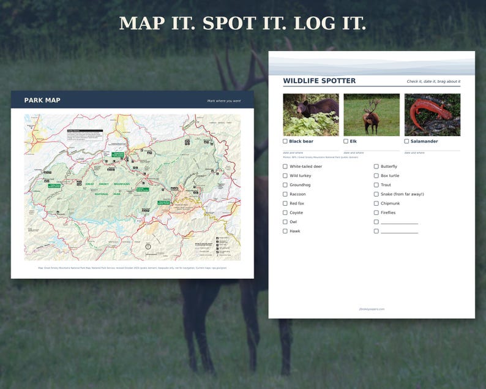Tick the Elk checkbox
The height and width of the screenshot is (389, 486).
tap(346, 141)
